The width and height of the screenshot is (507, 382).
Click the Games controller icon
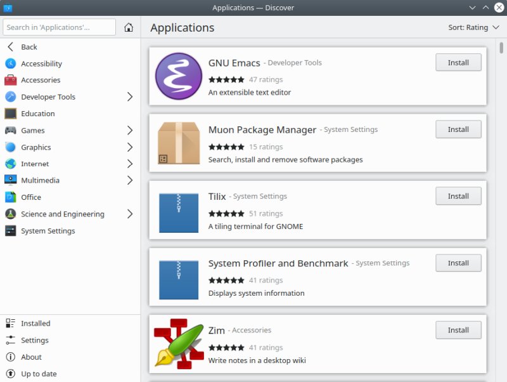[10, 130]
